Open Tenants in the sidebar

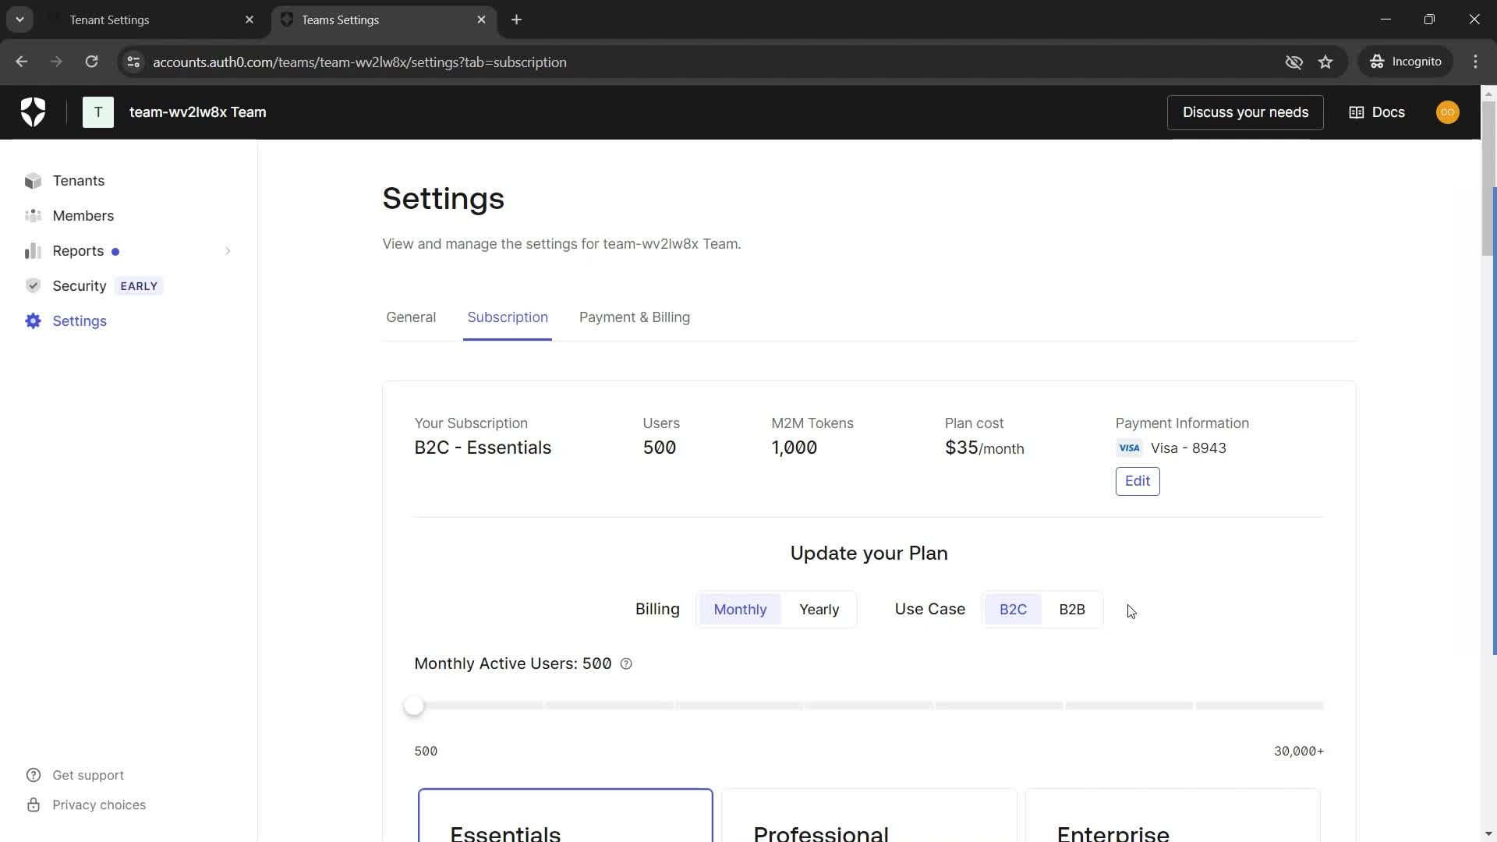click(x=79, y=181)
